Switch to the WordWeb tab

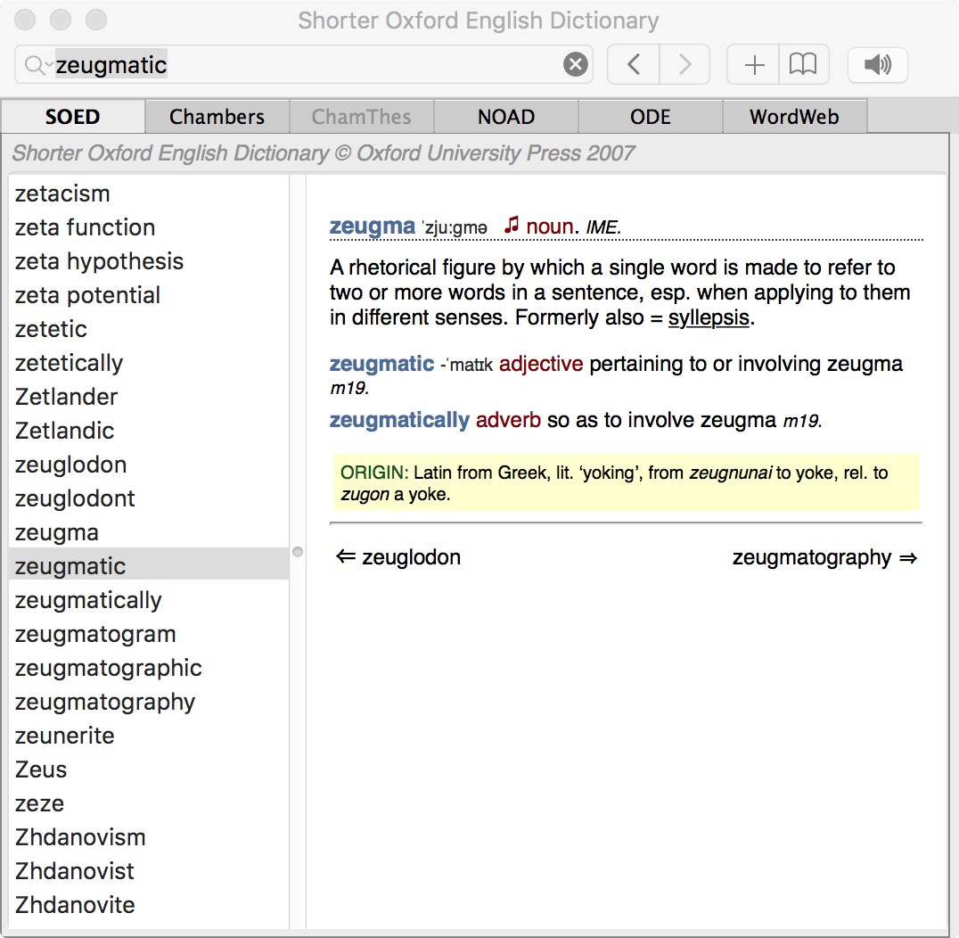794,116
